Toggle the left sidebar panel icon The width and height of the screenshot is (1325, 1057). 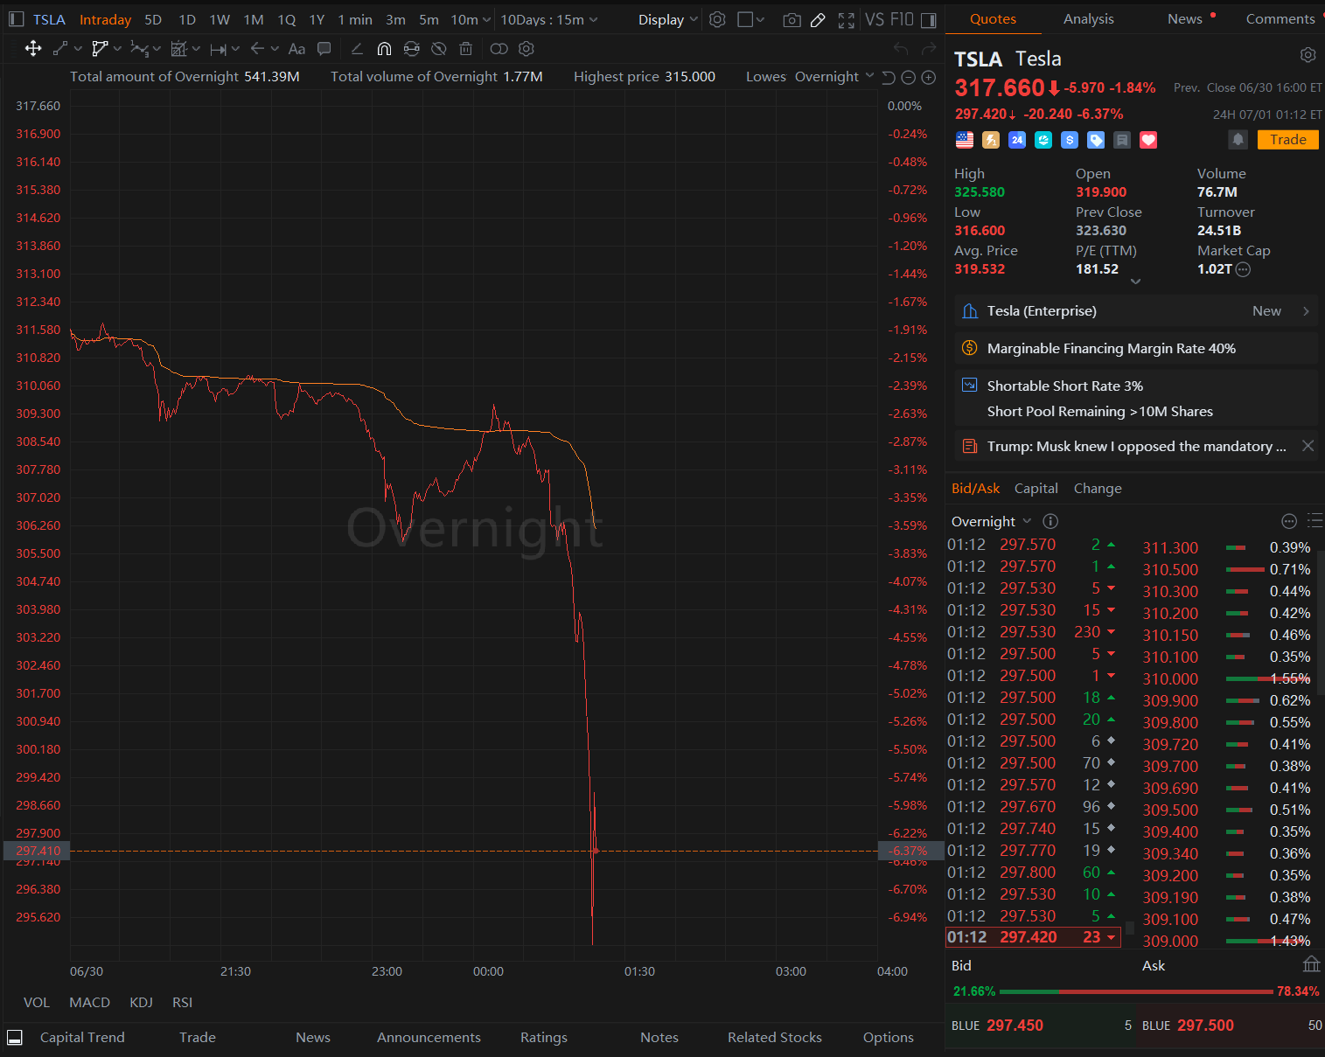[x=16, y=19]
